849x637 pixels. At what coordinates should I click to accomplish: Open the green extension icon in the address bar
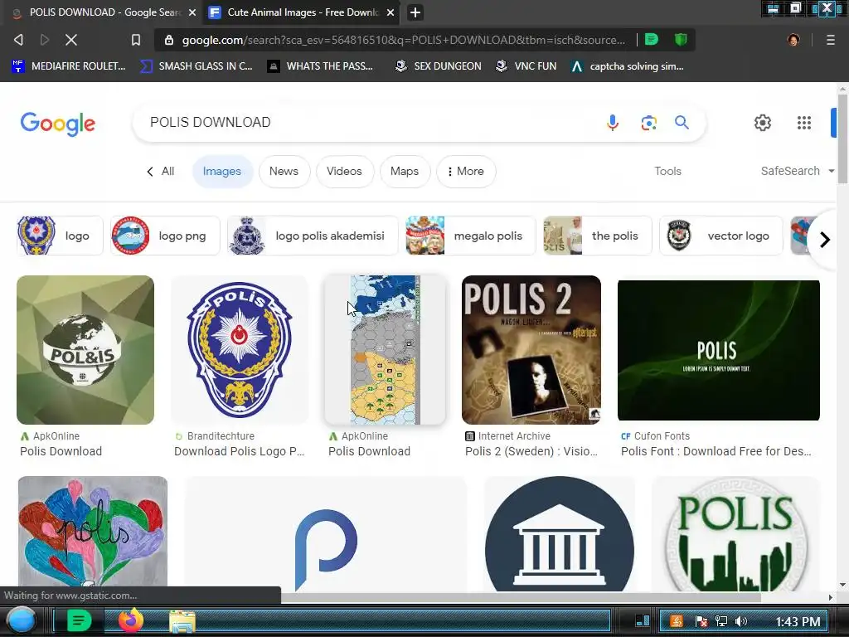652,39
